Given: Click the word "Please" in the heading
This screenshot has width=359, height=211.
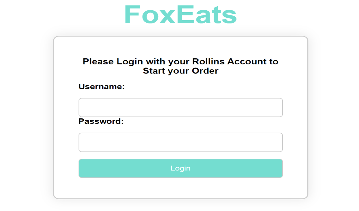Looking at the screenshot, I should point(98,61).
